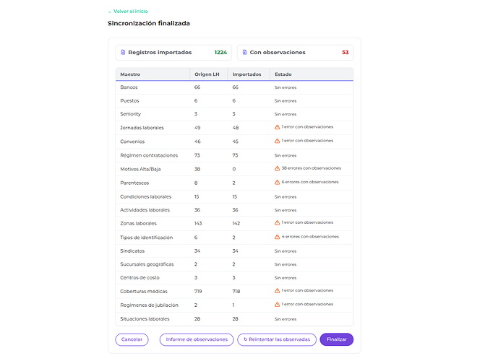Click '1 error con observaciones' in Coberturas médicas row
The width and height of the screenshot is (498, 361).
tap(307, 290)
